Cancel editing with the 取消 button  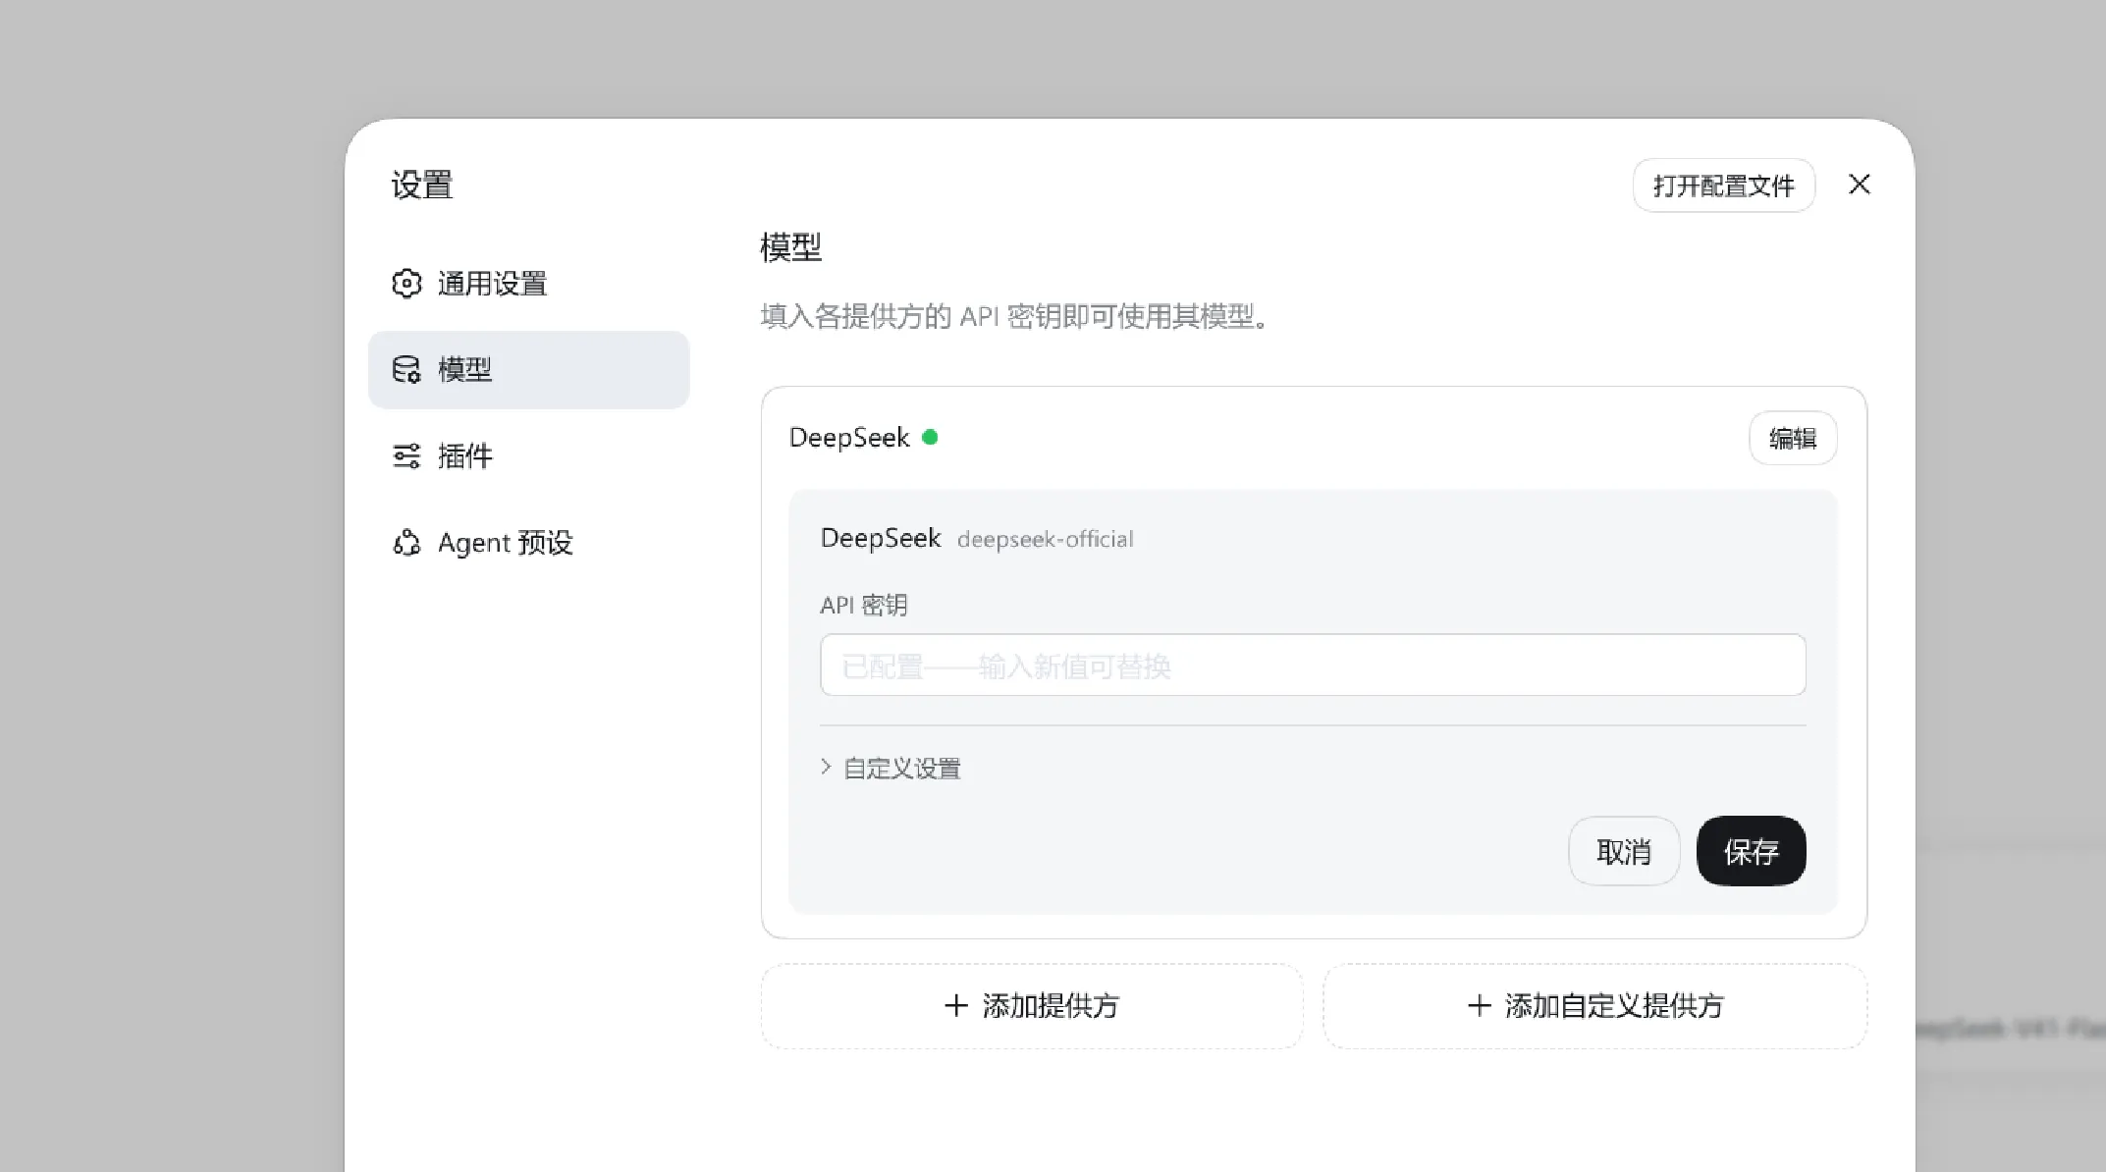(1624, 851)
